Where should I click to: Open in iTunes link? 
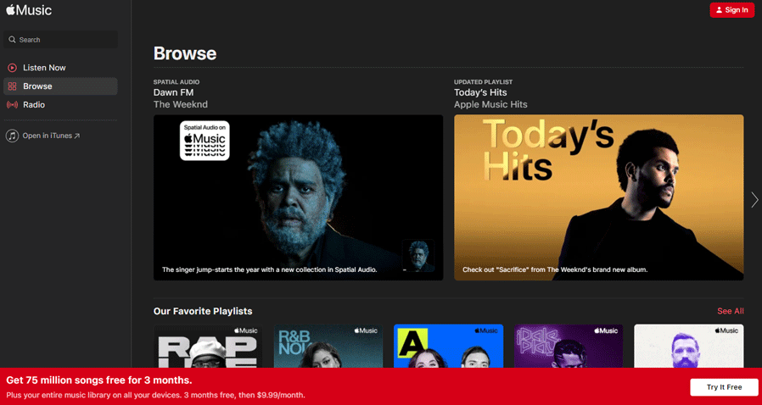(51, 136)
